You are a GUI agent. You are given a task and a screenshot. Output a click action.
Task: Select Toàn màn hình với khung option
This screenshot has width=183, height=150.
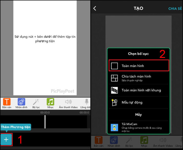(139, 90)
